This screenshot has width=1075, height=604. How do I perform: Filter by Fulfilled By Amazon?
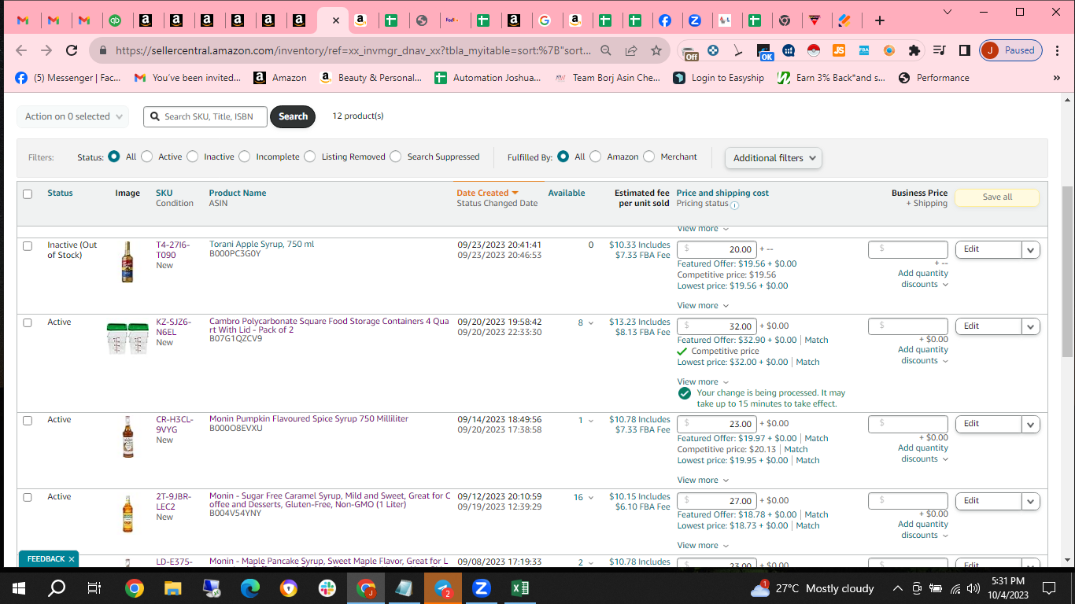pyautogui.click(x=596, y=157)
